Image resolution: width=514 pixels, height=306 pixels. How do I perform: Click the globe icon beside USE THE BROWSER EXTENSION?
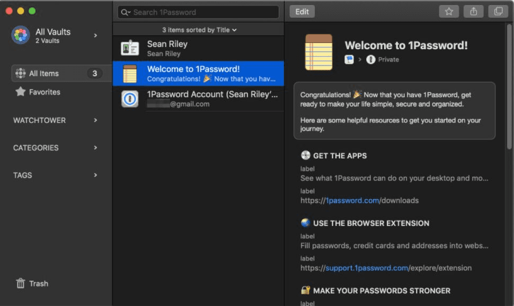(306, 223)
